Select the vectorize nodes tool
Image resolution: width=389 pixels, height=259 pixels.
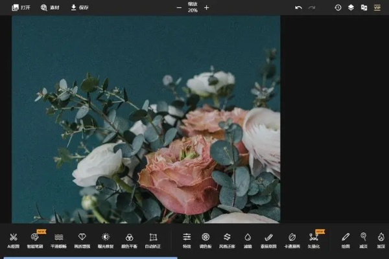click(x=314, y=240)
